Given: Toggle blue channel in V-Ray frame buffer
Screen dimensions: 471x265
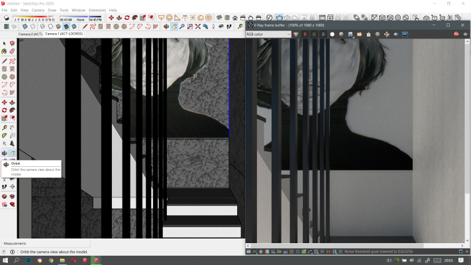Looking at the screenshot, I should [323, 34].
